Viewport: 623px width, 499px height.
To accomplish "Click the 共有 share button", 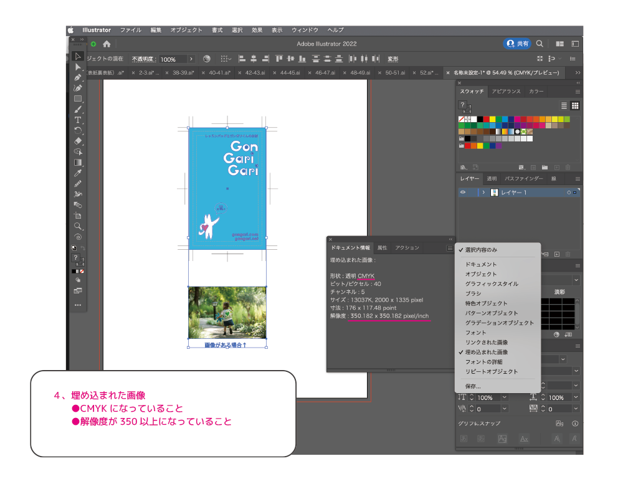I will coord(517,44).
